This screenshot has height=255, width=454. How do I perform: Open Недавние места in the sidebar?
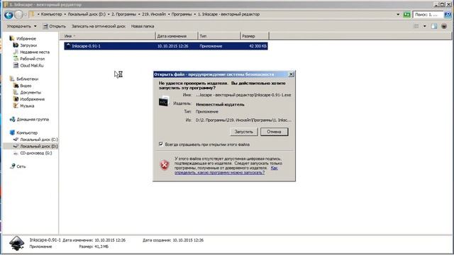coord(35,52)
